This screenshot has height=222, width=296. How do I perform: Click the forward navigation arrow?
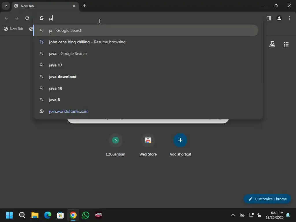[x=17, y=18]
